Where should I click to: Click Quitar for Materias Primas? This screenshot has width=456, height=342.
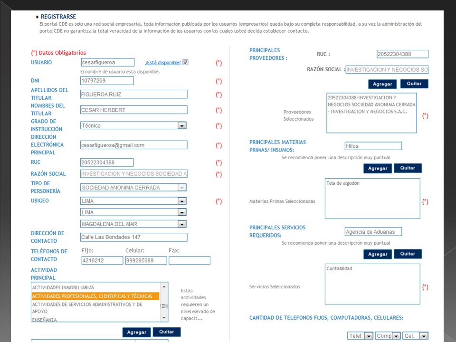pyautogui.click(x=408, y=168)
